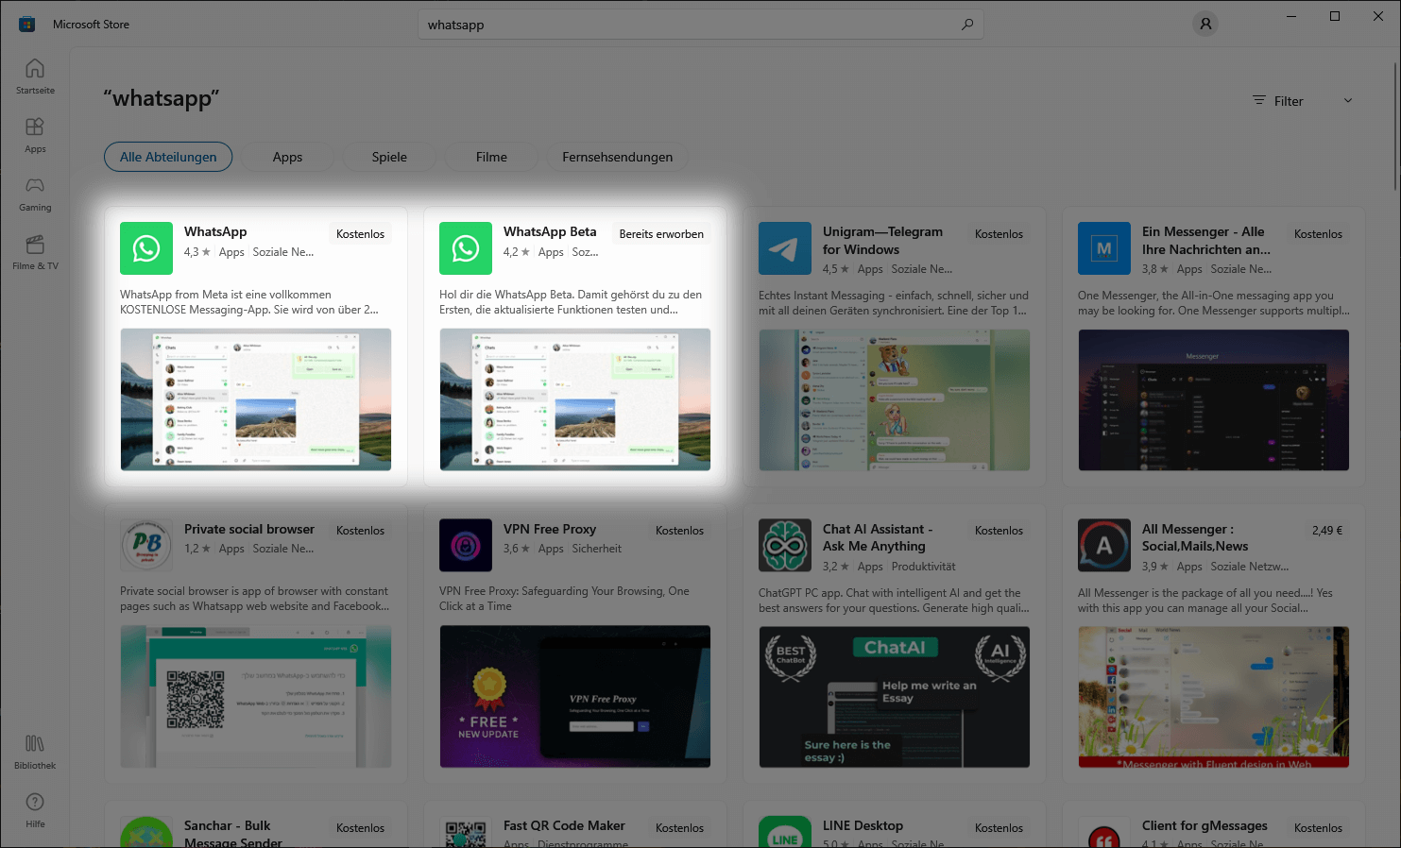Open VPN Free Proxy promo thumbnail
The image size is (1401, 848).
pos(575,696)
